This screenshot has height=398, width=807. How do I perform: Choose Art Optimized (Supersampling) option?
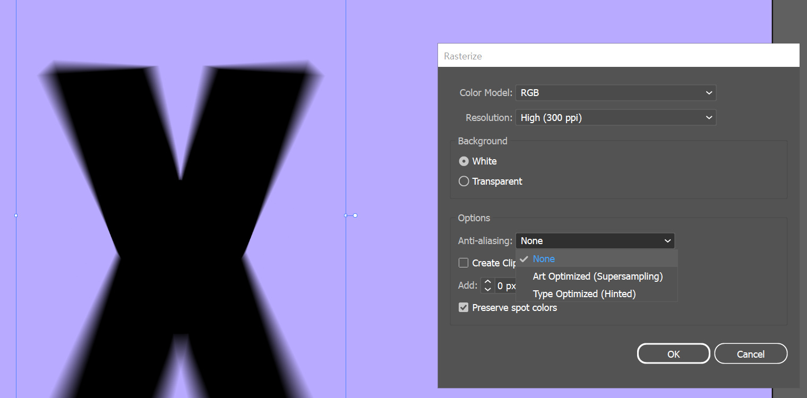(x=597, y=276)
